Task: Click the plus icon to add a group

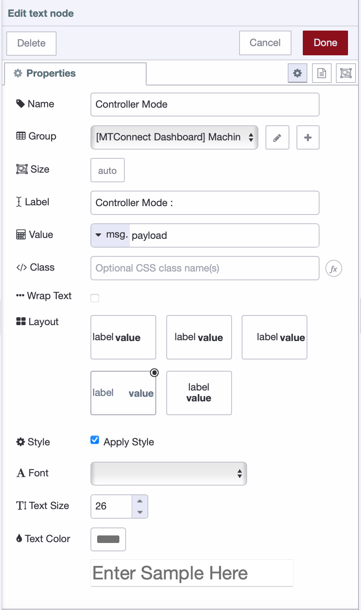Action: tap(308, 137)
